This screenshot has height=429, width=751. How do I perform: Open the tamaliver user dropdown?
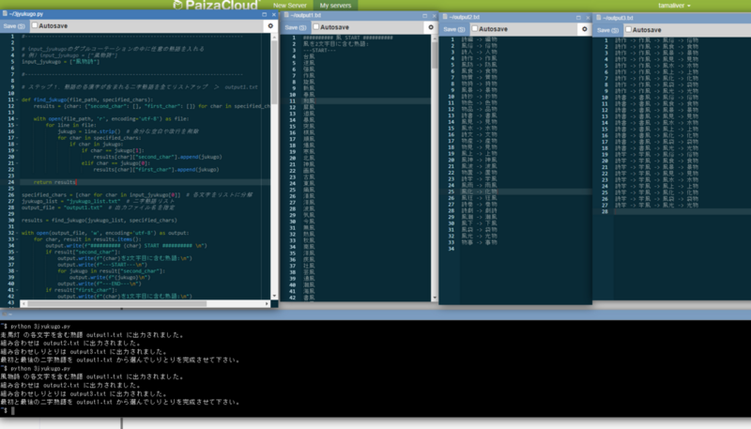pyautogui.click(x=674, y=6)
